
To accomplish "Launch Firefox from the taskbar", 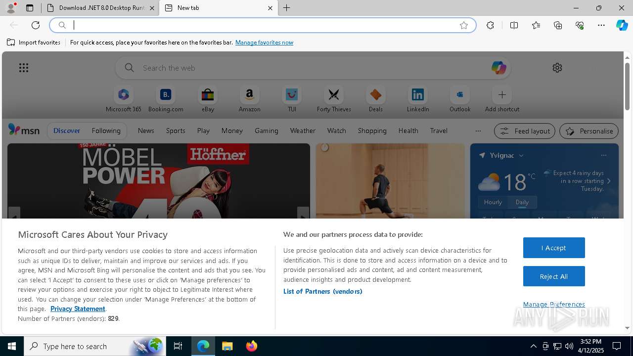I will (251, 346).
